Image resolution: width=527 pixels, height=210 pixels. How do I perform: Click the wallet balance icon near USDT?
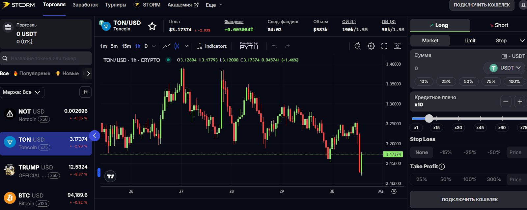pyautogui.click(x=504, y=56)
